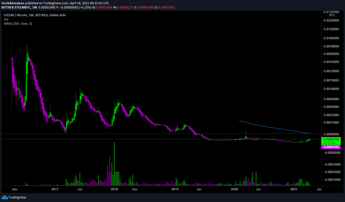Click the green 0.00002052 price tag
345x202 pixels.
(331, 139)
